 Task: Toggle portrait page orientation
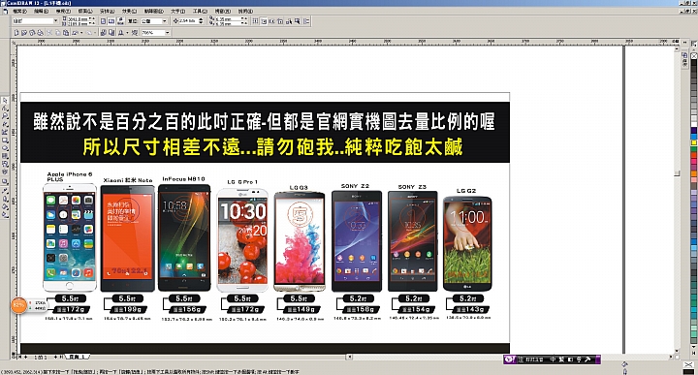(104, 21)
